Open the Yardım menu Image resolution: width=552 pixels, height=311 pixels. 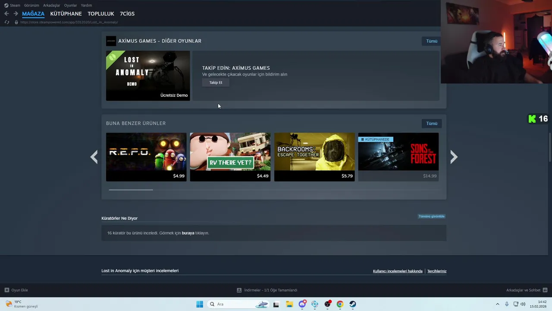coord(86,5)
